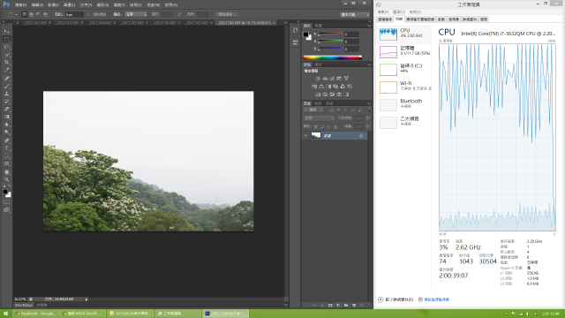
Task: Select the Eyedropper tool
Action: coord(7,71)
